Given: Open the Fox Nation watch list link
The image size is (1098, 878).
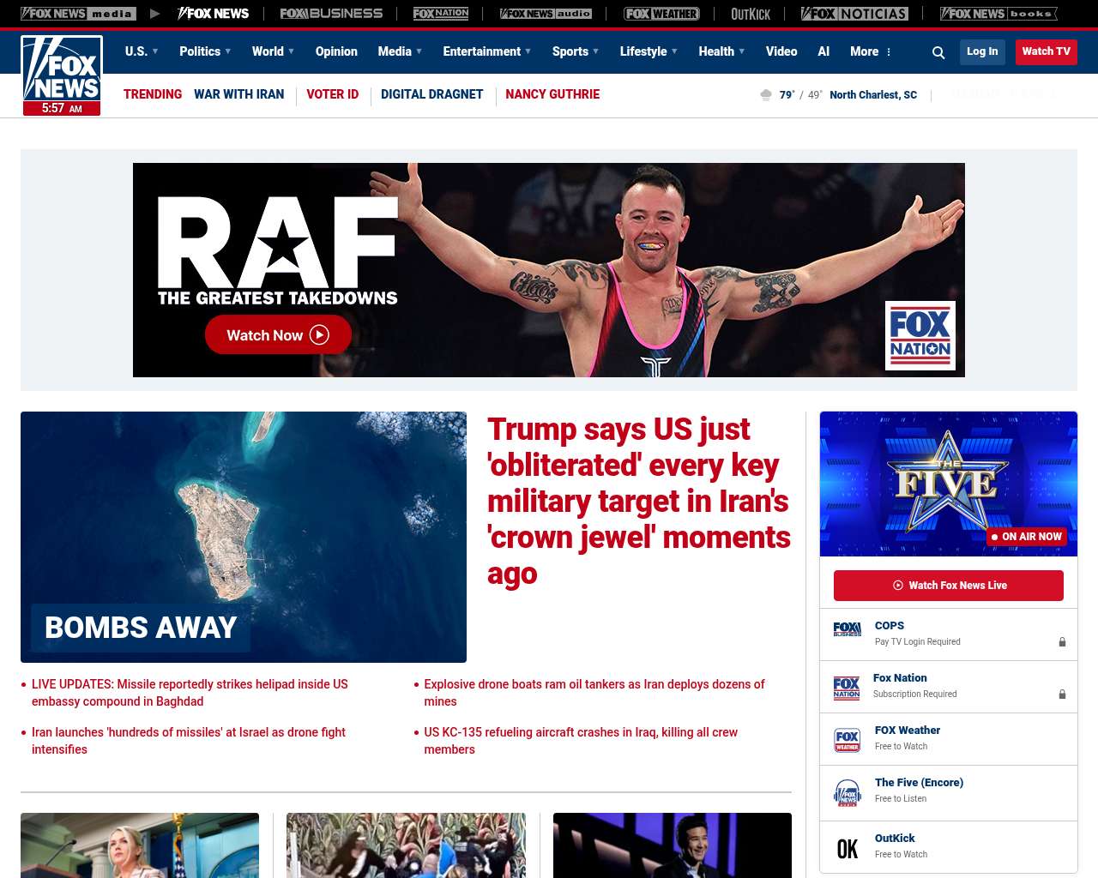Looking at the screenshot, I should [x=900, y=678].
